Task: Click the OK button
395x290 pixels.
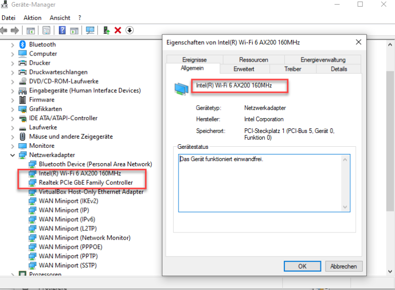Action: [302, 266]
